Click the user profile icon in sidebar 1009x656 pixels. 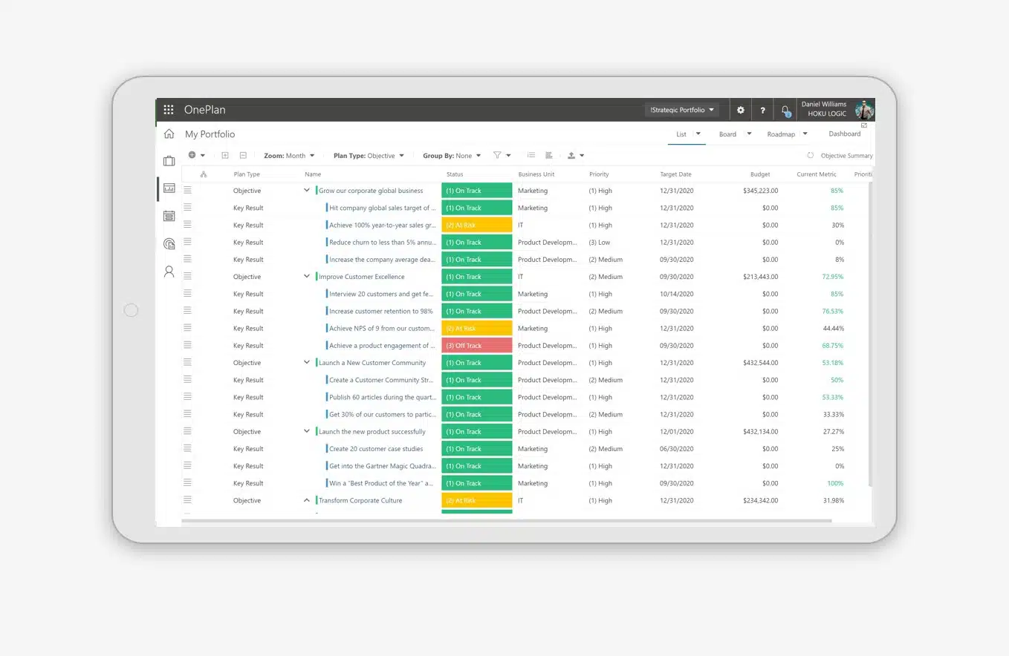(169, 272)
